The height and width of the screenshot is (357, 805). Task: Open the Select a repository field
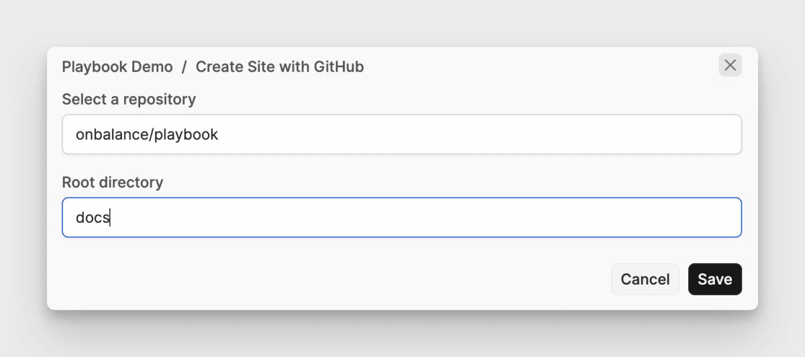pos(401,134)
